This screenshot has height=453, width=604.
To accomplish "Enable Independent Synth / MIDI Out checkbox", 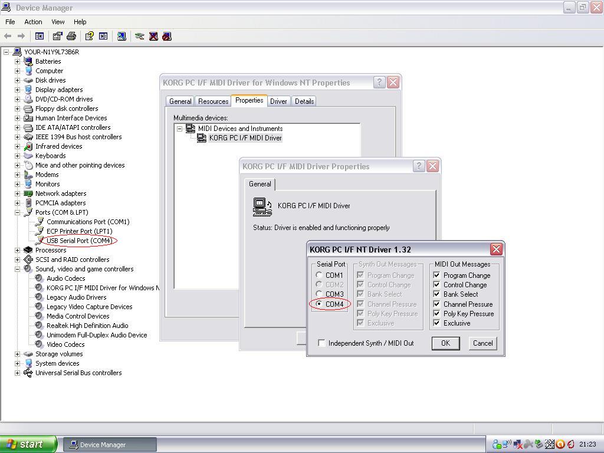I will coord(321,343).
